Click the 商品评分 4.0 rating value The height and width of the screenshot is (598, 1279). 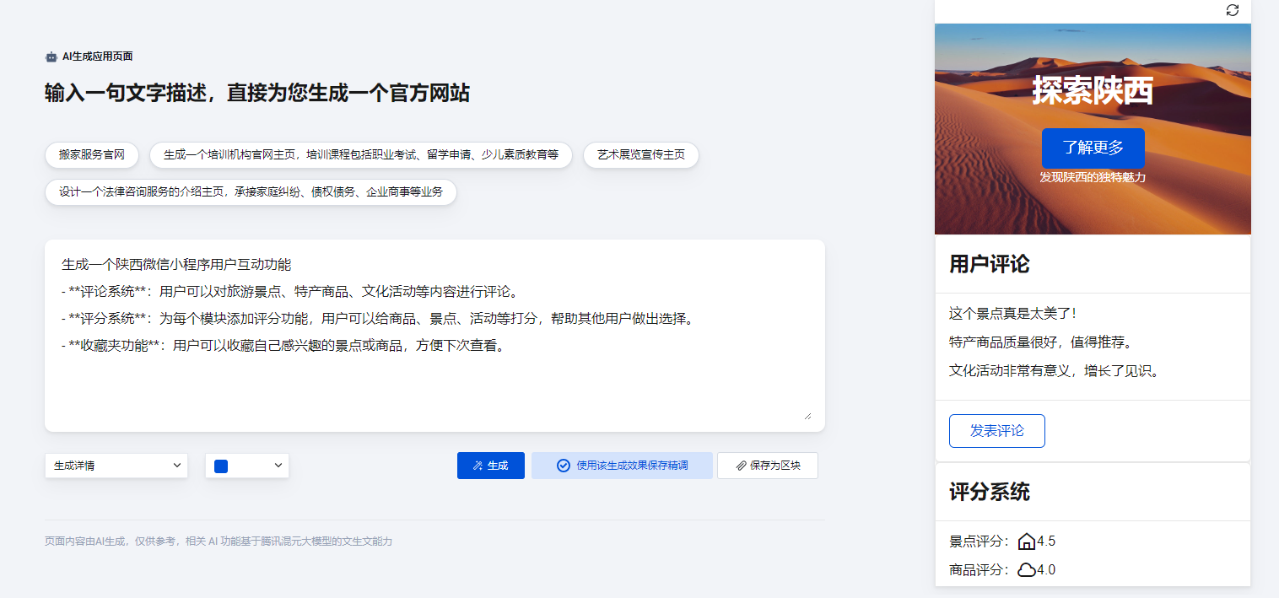point(1046,570)
